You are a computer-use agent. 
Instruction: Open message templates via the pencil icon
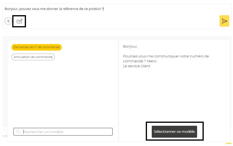click(19, 21)
